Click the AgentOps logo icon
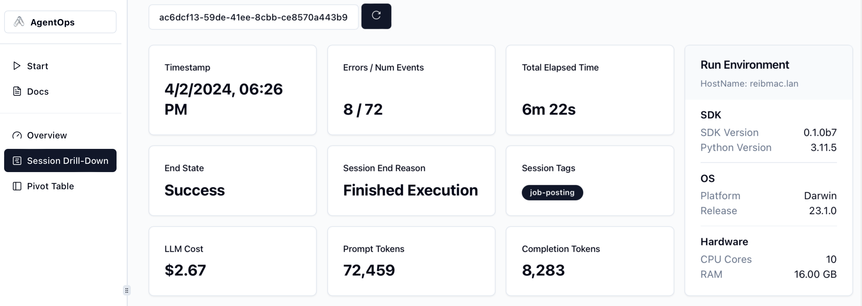862x306 pixels. click(19, 22)
